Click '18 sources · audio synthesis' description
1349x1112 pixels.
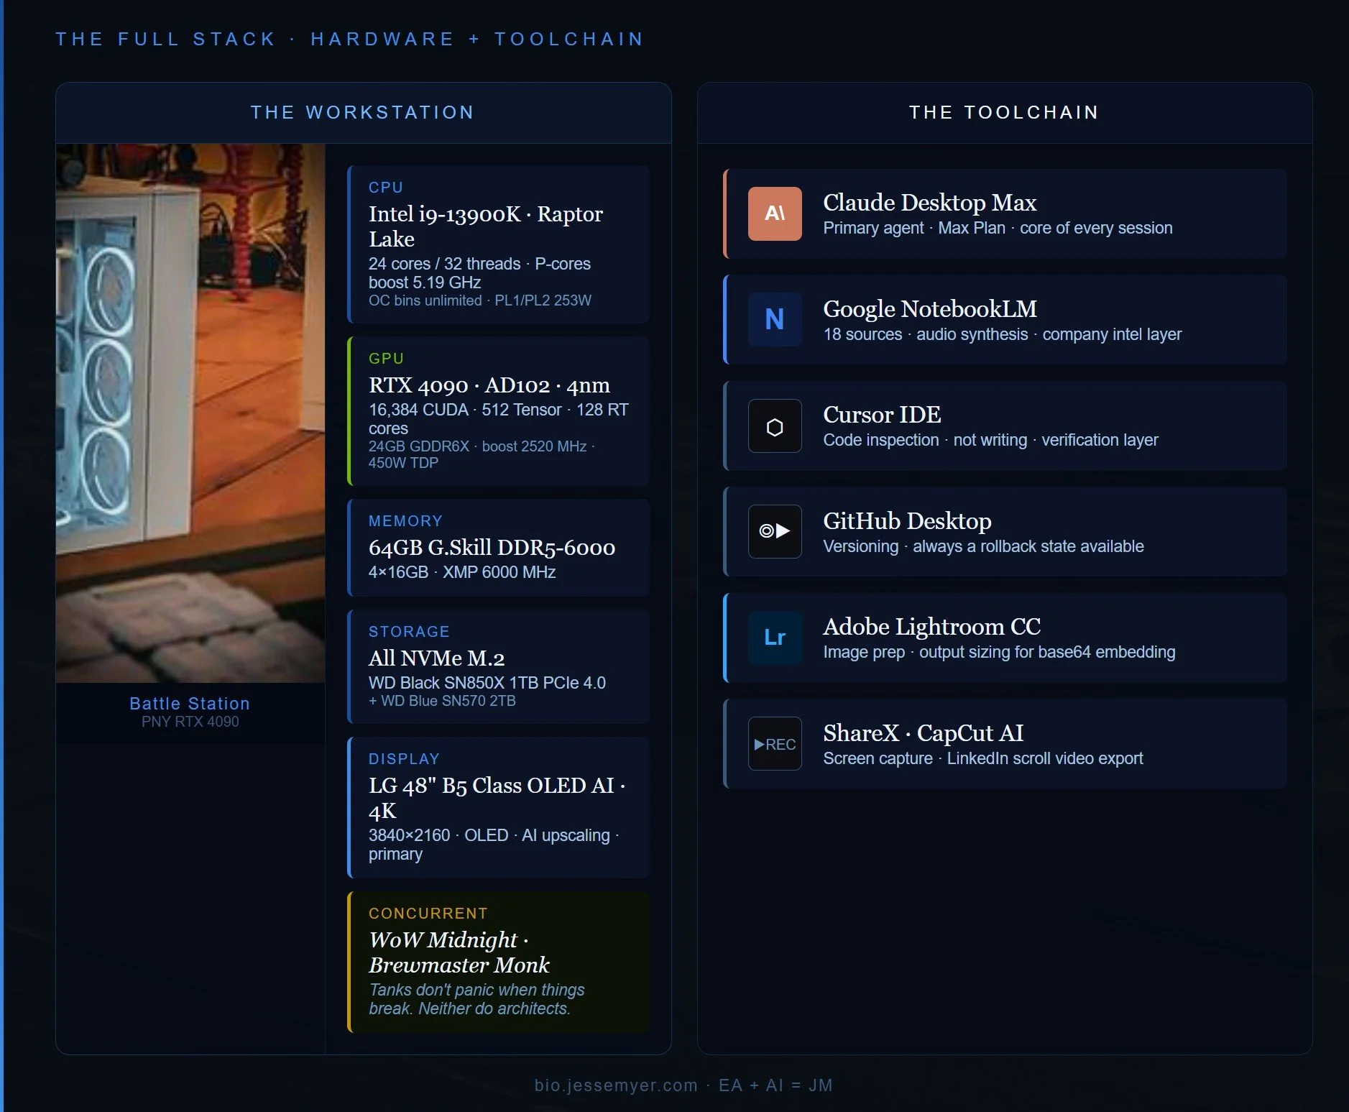point(926,334)
